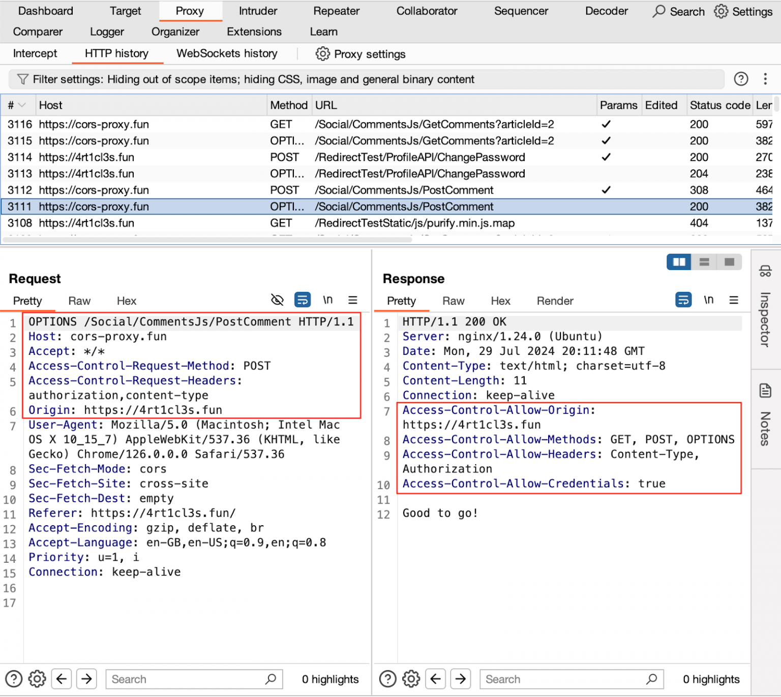Toggle \n line-ending display in the request

click(327, 300)
